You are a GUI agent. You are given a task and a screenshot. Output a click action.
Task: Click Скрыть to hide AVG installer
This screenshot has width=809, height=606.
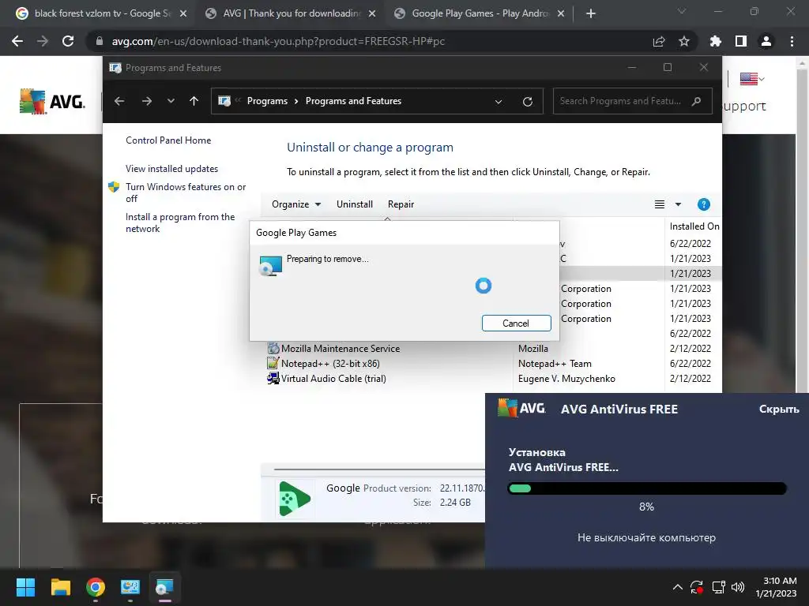[778, 410]
